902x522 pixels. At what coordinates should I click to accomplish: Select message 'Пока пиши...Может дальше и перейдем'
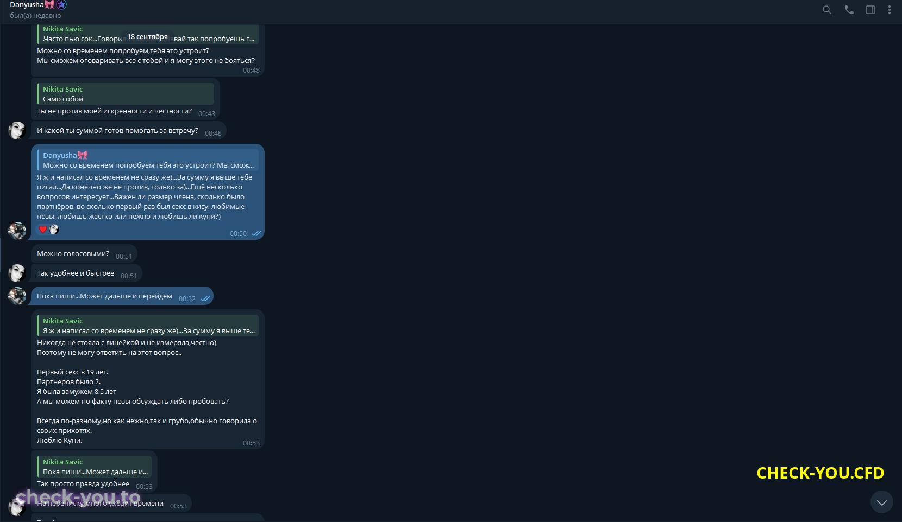click(x=122, y=296)
